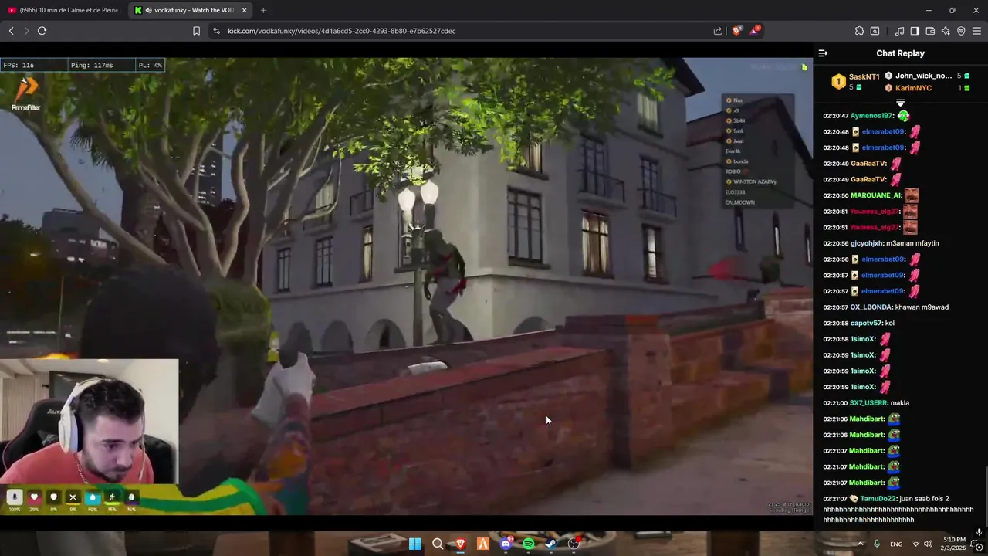Toggle the browser sidebar panel
This screenshot has height=556, width=988.
(x=915, y=31)
